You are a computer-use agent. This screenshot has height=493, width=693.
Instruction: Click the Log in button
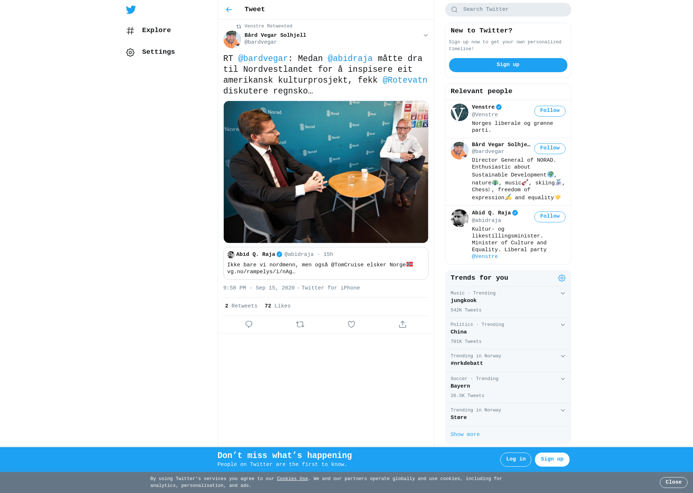point(515,459)
